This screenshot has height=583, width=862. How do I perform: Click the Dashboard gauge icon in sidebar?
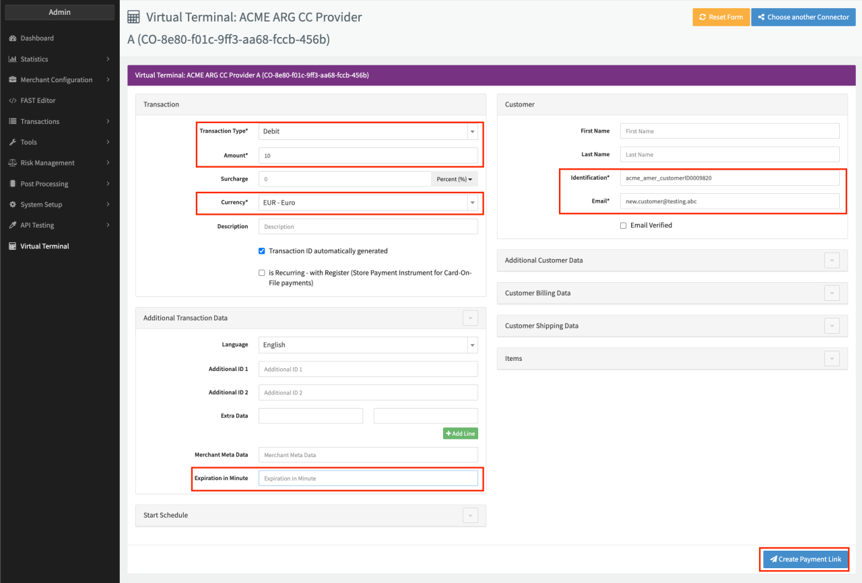pos(12,38)
